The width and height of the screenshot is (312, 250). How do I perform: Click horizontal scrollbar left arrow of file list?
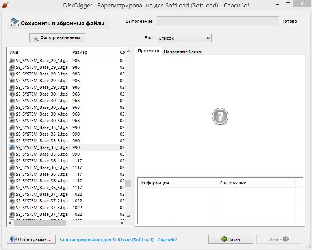tap(10, 223)
